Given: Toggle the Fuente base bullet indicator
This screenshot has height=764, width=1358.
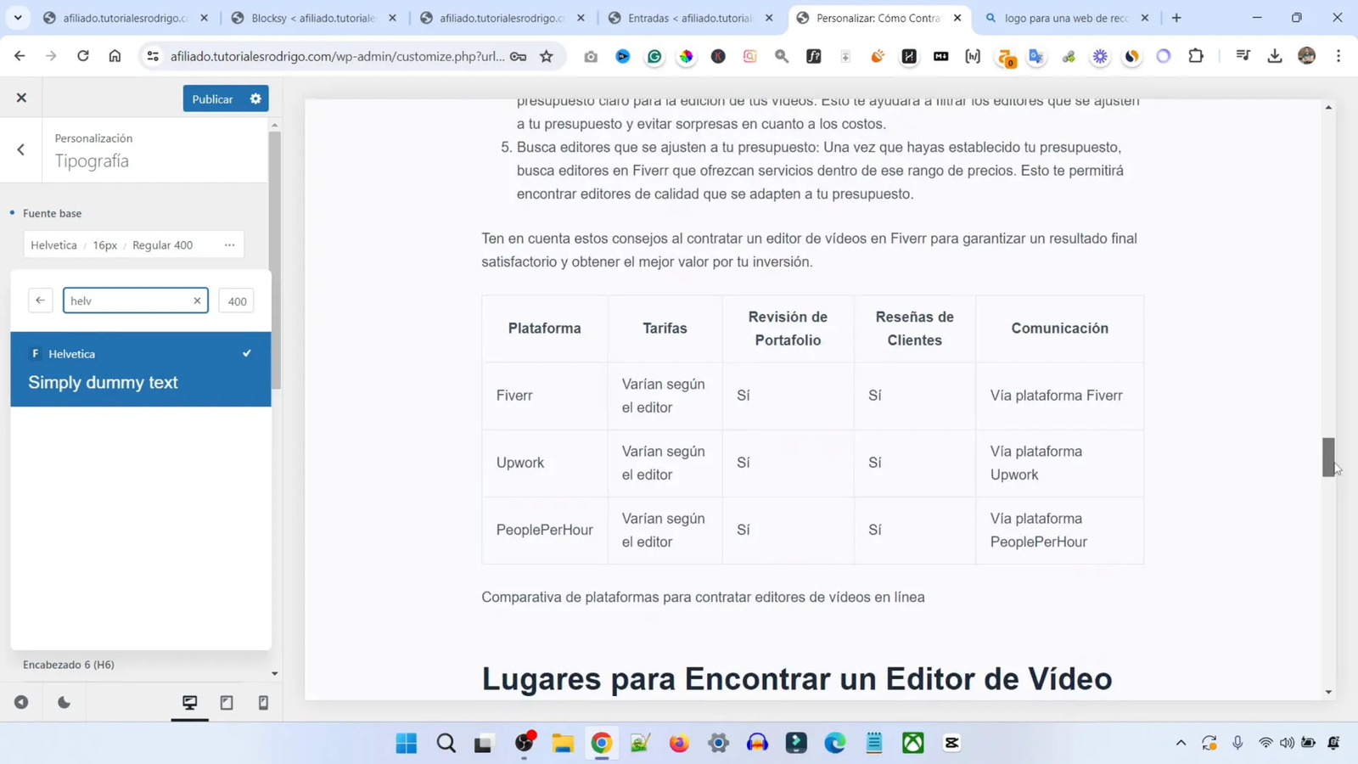Looking at the screenshot, I should pos(13,213).
